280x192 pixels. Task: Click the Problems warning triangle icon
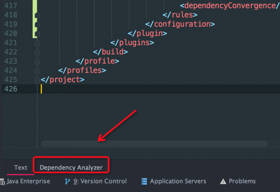click(x=223, y=182)
